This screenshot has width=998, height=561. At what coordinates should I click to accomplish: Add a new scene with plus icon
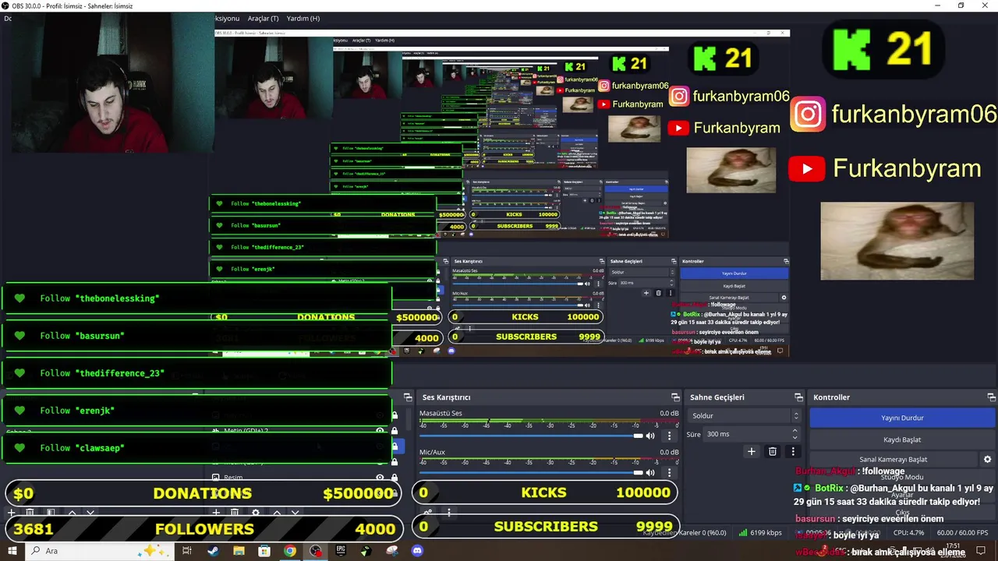pos(11,513)
